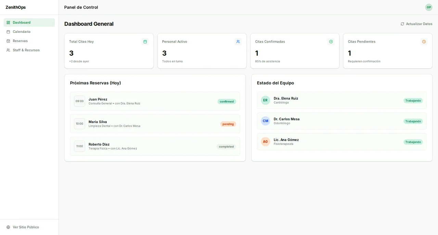Image resolution: width=438 pixels, height=235 pixels.
Task: Click the 09:00 time box
Action: (x=79, y=101)
